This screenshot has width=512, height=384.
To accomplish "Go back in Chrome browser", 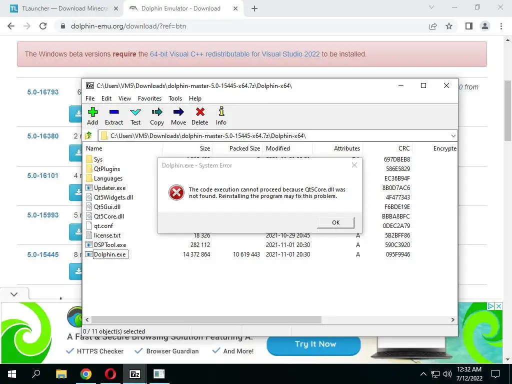I will tap(11, 26).
